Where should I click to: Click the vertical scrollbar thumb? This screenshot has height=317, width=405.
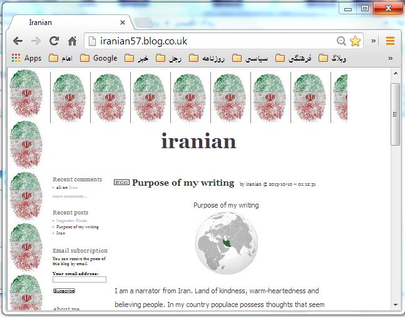point(396,114)
